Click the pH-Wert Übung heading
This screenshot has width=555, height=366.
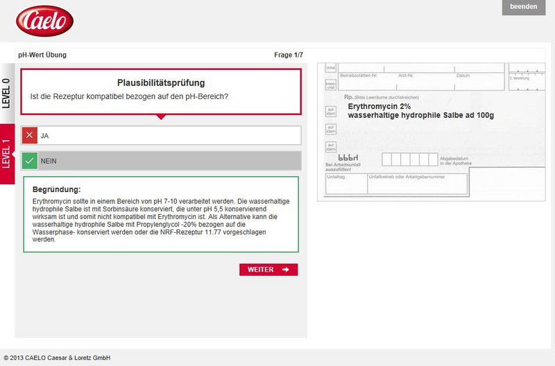tap(42, 55)
